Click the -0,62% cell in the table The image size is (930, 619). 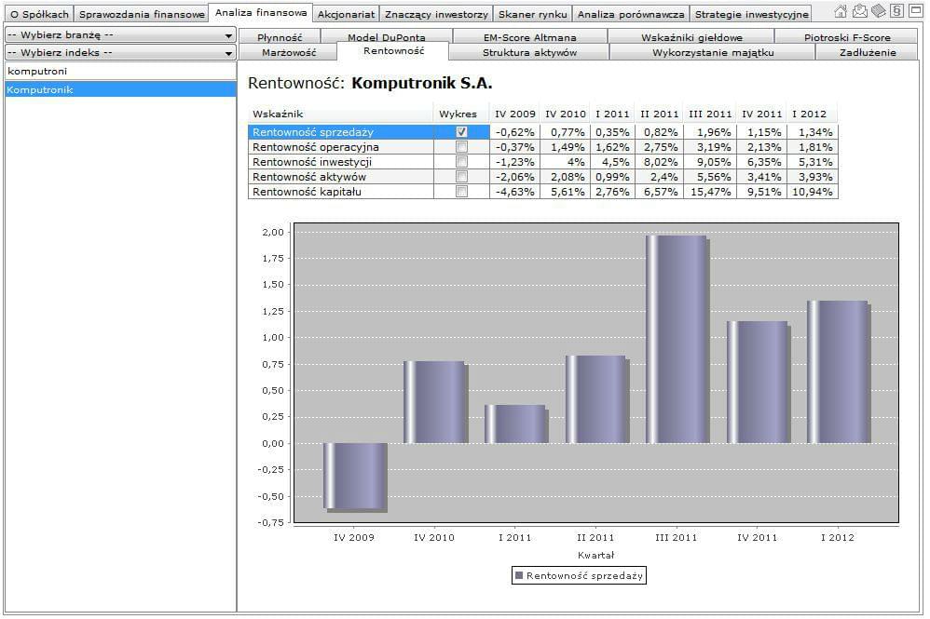click(x=514, y=132)
